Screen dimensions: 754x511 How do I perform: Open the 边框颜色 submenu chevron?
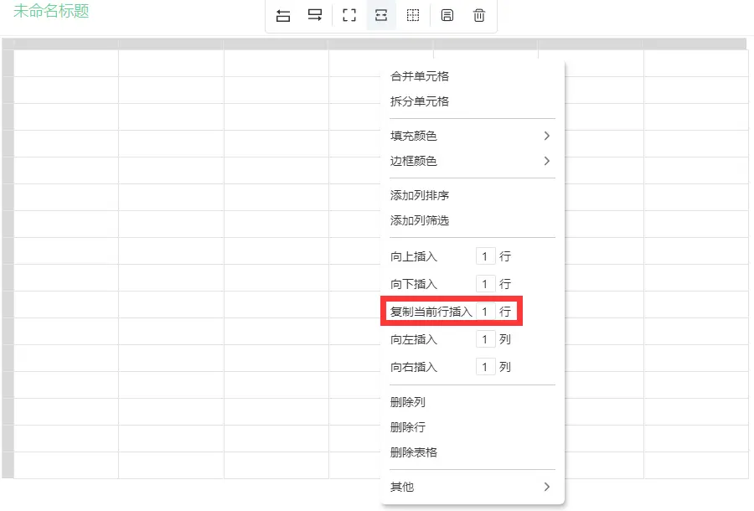point(546,161)
